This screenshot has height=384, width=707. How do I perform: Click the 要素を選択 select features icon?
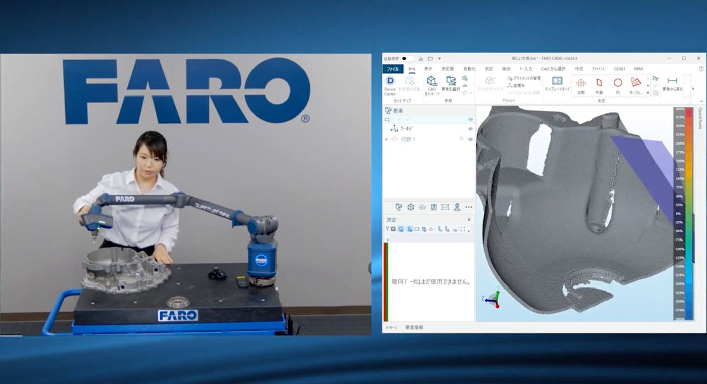[x=450, y=84]
